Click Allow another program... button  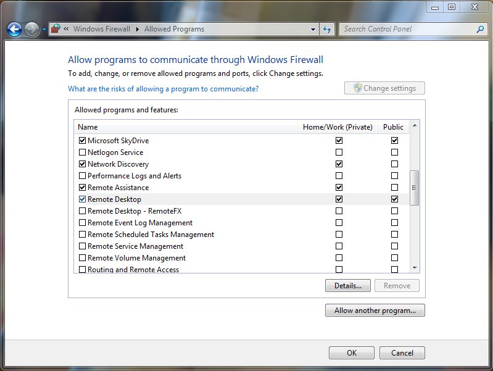[375, 311]
